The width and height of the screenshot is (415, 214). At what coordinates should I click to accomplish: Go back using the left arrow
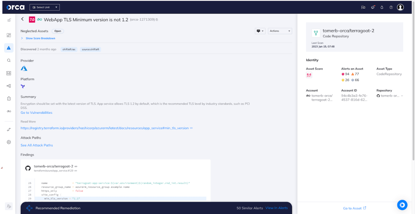[22, 19]
